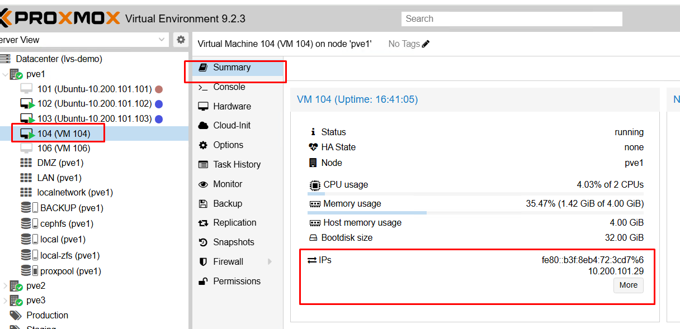Select VM 101 (Ubuntu-10.200.101.101)
680x329 pixels.
click(95, 89)
